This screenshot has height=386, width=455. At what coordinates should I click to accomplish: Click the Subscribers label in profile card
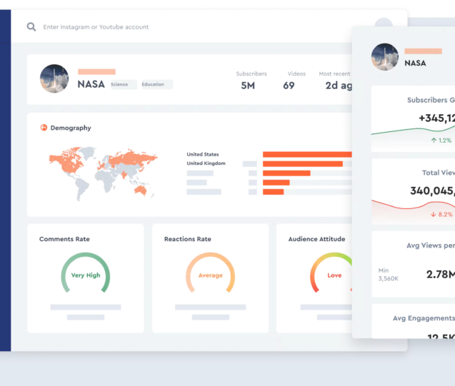coord(251,73)
